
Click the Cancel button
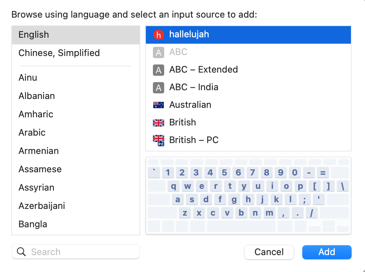269,252
